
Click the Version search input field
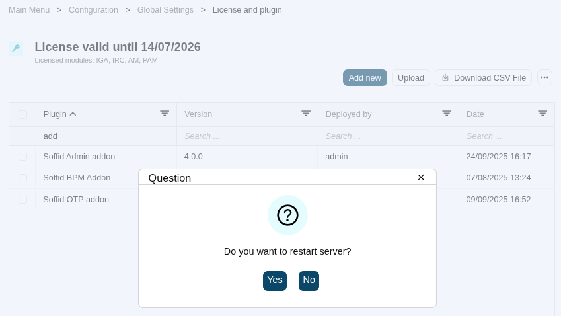(x=247, y=136)
